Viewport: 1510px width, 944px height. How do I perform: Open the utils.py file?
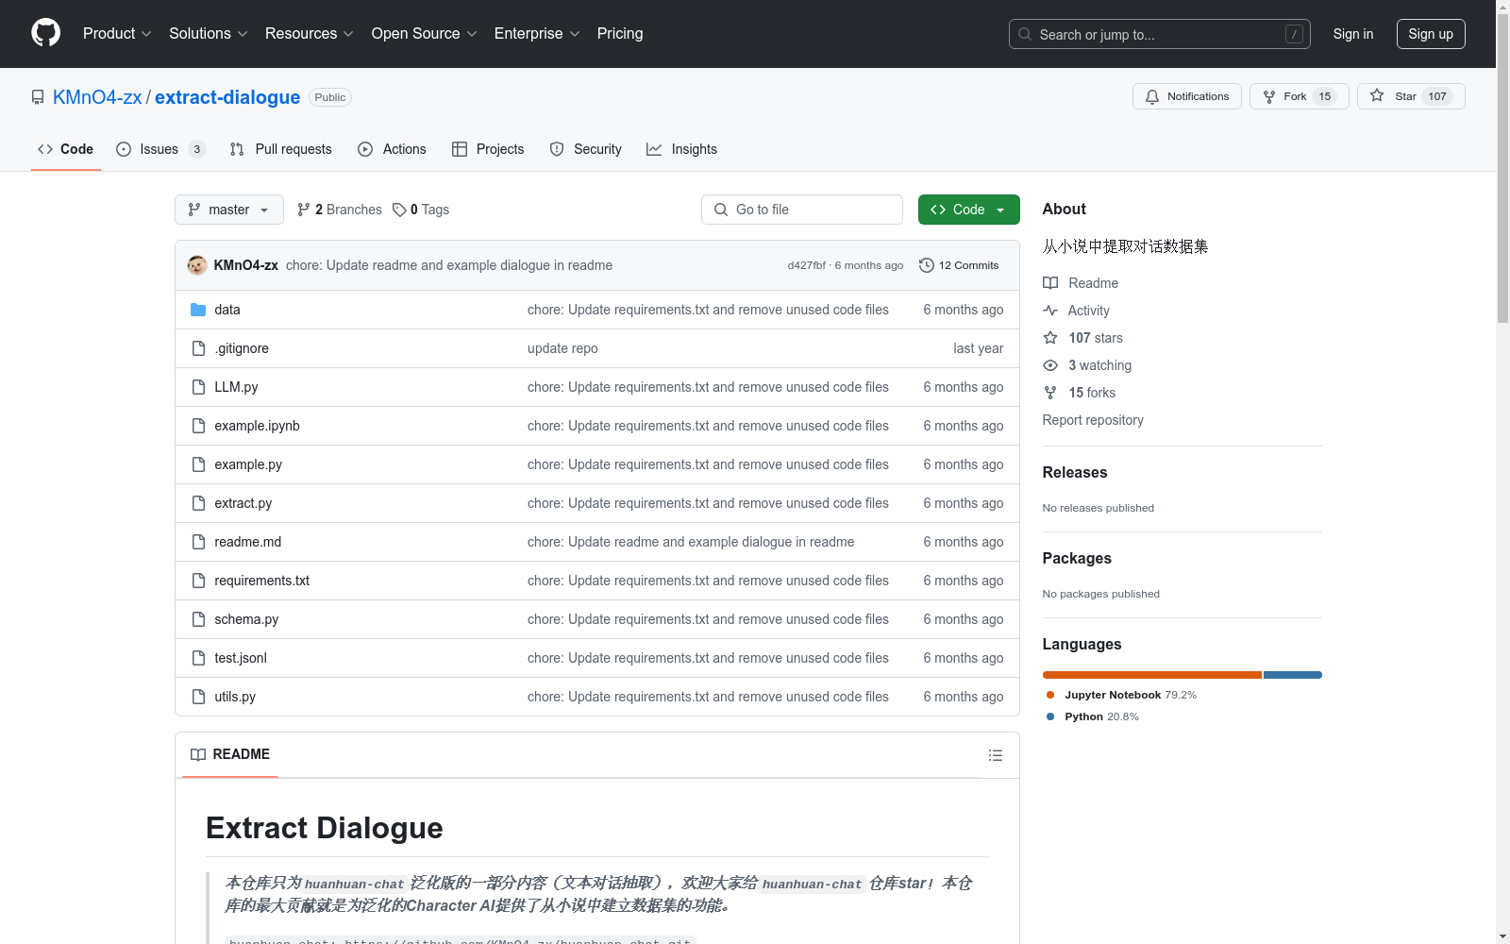235,697
